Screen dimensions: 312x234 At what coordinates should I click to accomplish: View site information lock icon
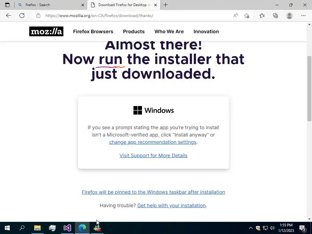click(x=38, y=16)
